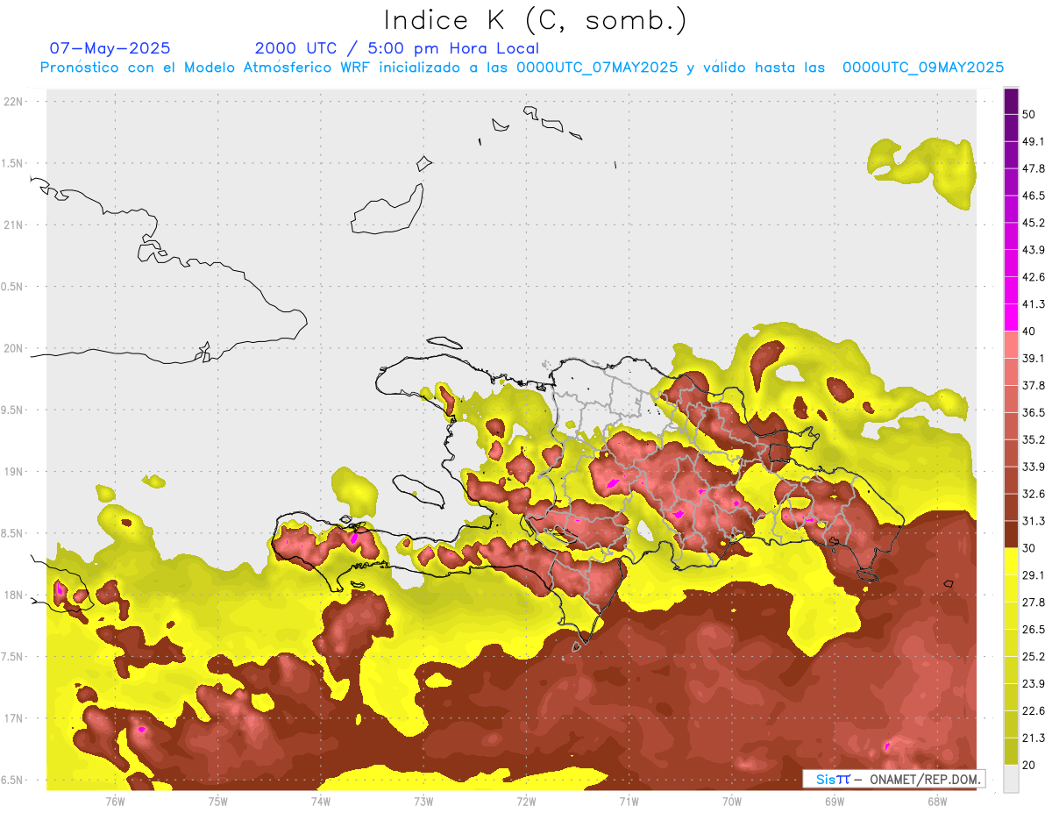This screenshot has height=813, width=1052.
Task: Click the '73W' longitude label
Action: pyautogui.click(x=423, y=801)
